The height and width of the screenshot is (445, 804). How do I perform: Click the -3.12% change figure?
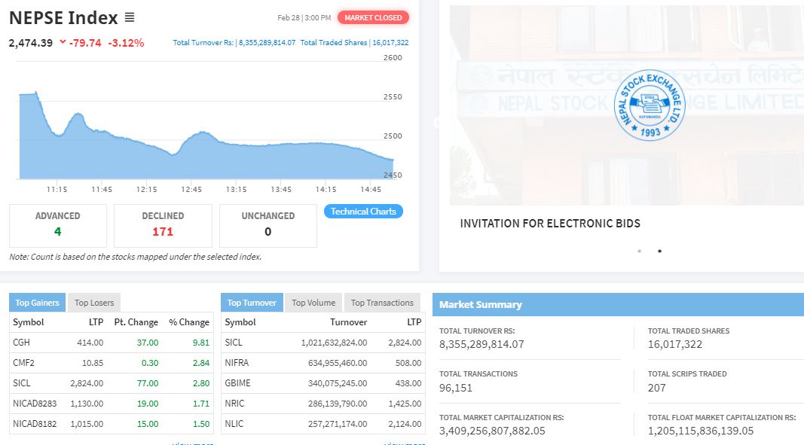click(x=126, y=43)
